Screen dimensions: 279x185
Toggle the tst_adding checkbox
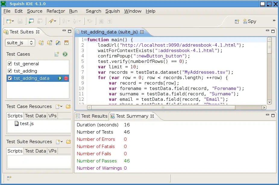pyautogui.click(x=10, y=71)
